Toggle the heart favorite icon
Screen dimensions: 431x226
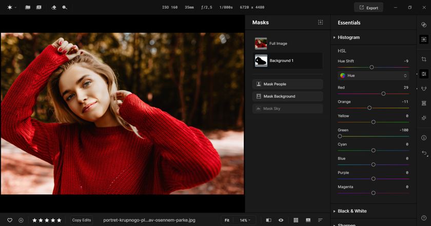pos(10,220)
